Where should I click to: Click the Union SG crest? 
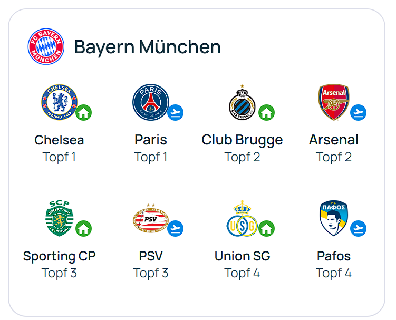point(242,219)
